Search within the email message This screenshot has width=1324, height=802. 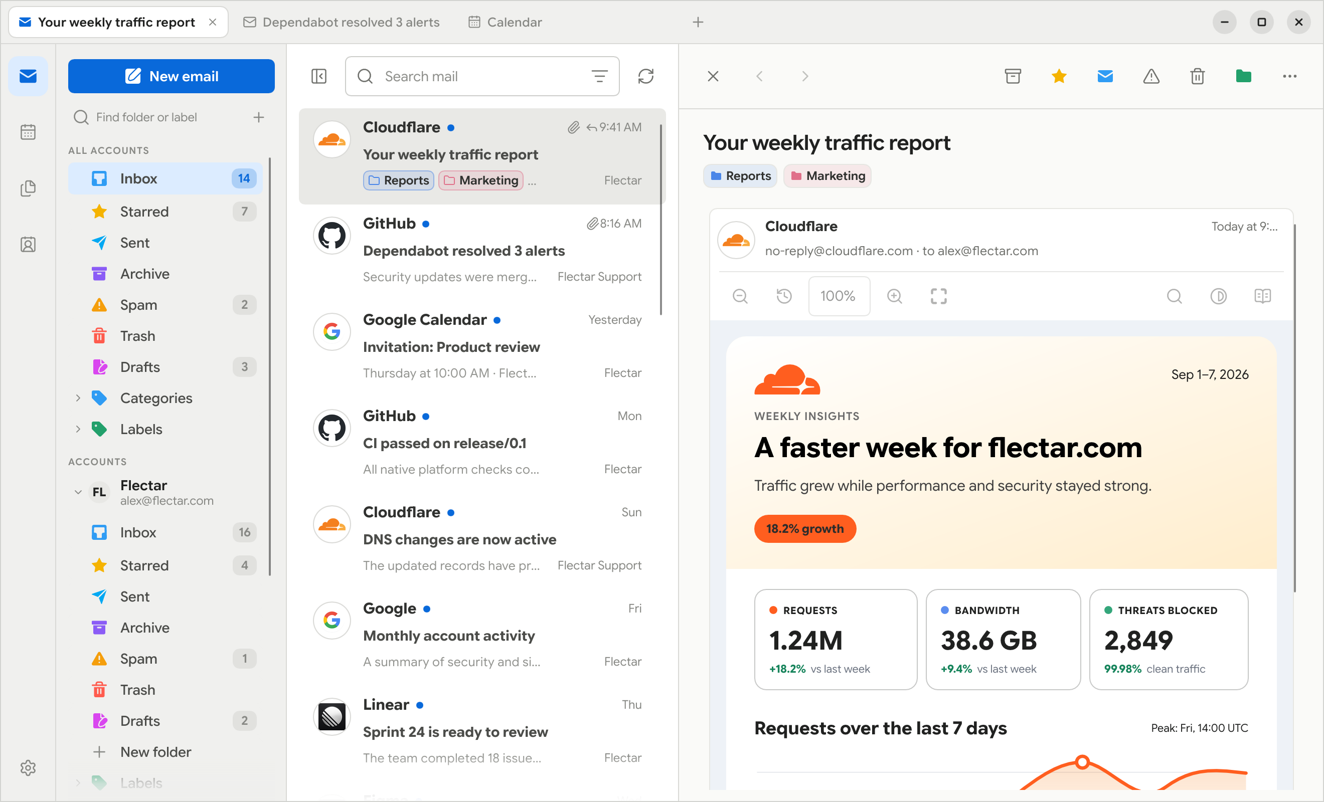pyautogui.click(x=1175, y=296)
